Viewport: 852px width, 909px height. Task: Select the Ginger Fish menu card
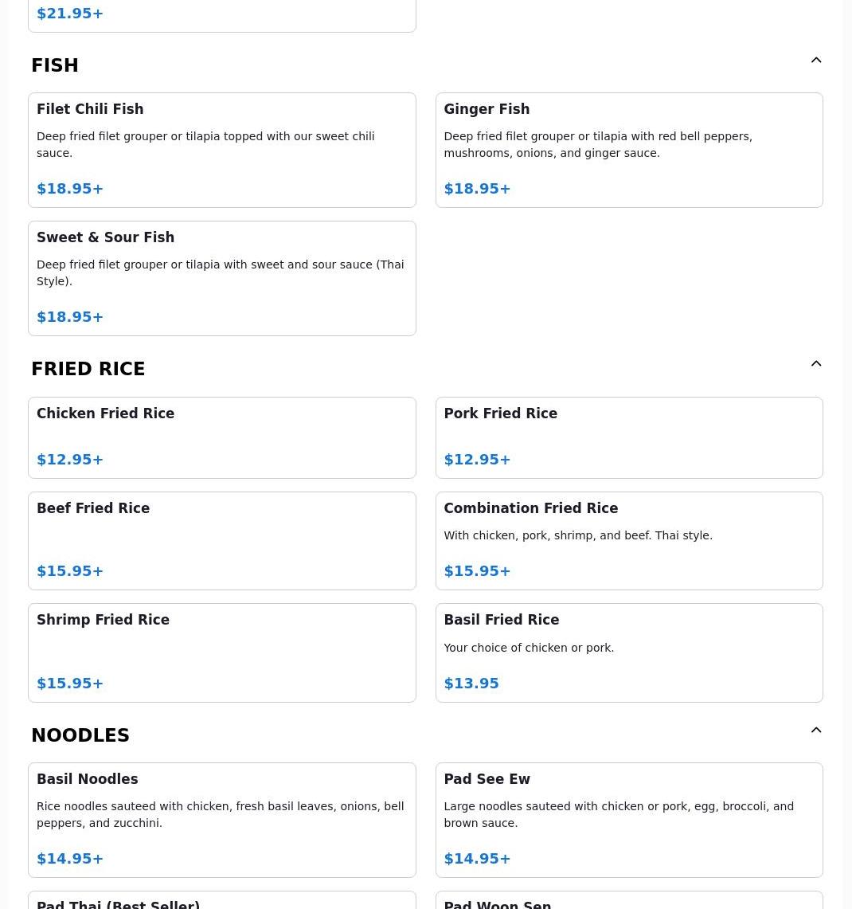(628, 150)
